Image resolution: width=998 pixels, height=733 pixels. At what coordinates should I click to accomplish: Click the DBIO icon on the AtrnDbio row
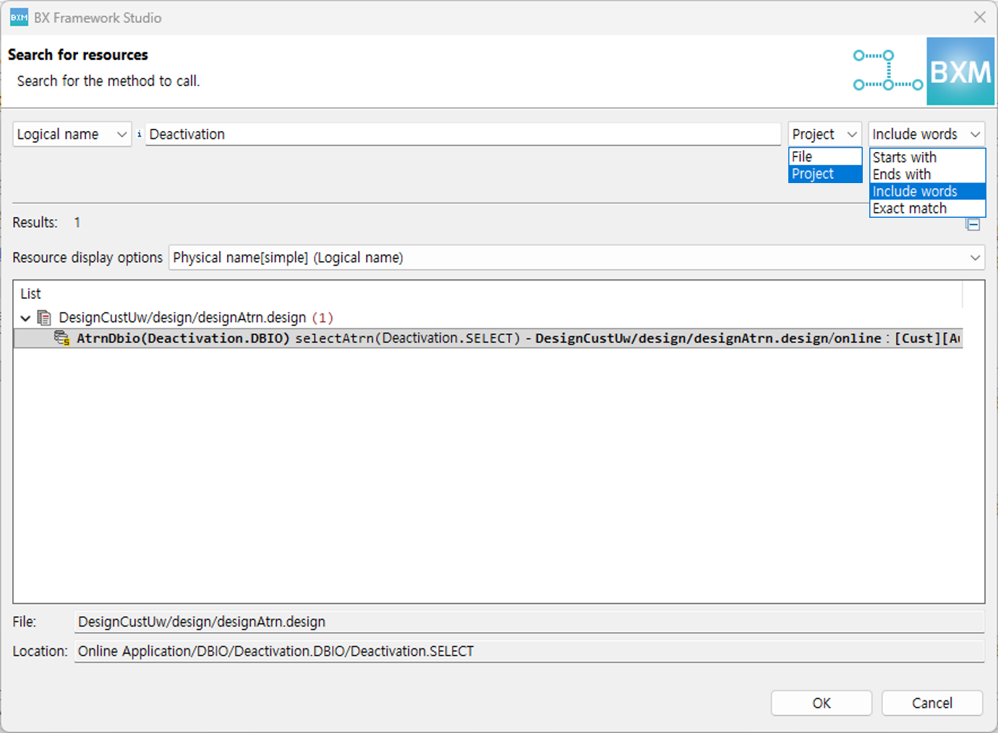tap(62, 339)
